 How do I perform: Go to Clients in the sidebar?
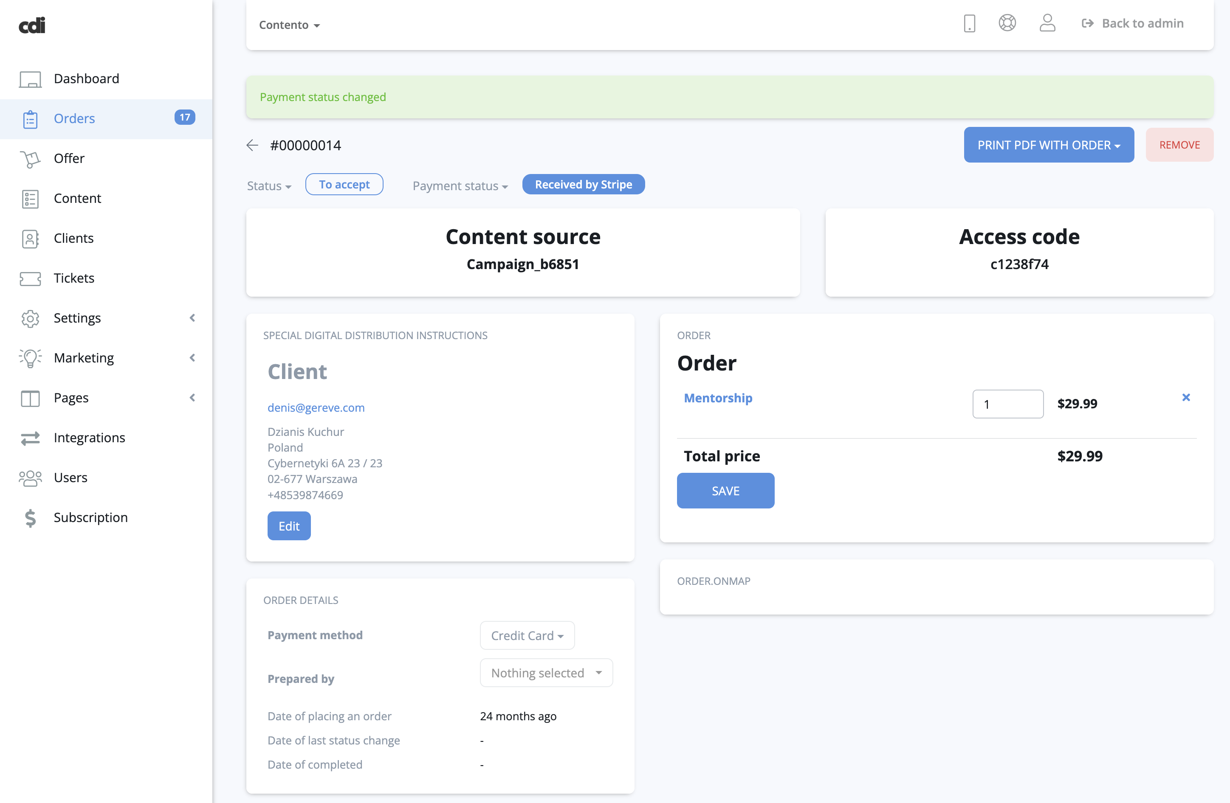73,238
